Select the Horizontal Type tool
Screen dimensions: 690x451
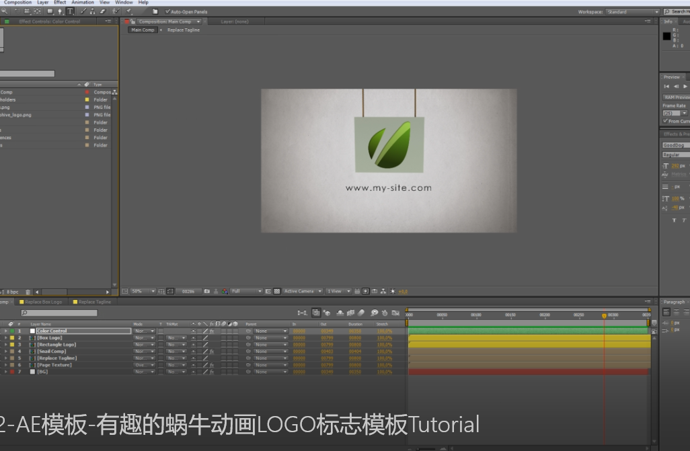pyautogui.click(x=70, y=11)
